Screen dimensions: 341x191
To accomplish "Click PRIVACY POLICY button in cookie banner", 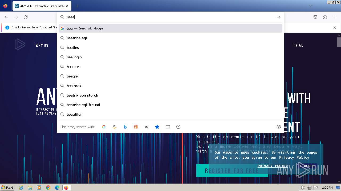I will (x=273, y=166).
